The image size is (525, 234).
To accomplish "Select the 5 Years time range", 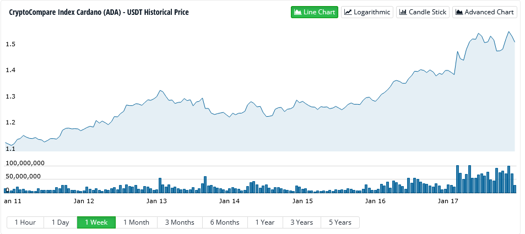I will click(x=340, y=222).
